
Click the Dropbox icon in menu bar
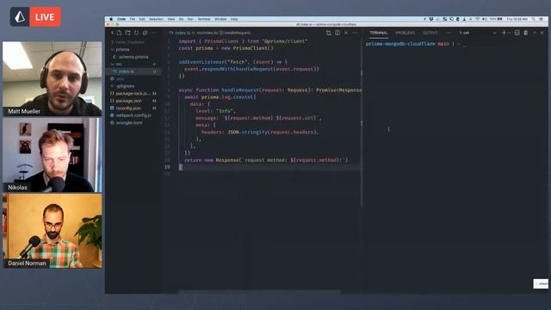pyautogui.click(x=431, y=19)
